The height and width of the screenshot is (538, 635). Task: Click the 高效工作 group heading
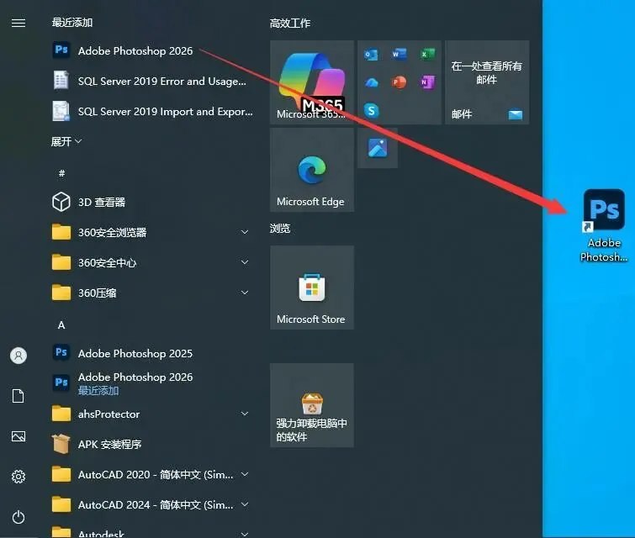pos(290,24)
